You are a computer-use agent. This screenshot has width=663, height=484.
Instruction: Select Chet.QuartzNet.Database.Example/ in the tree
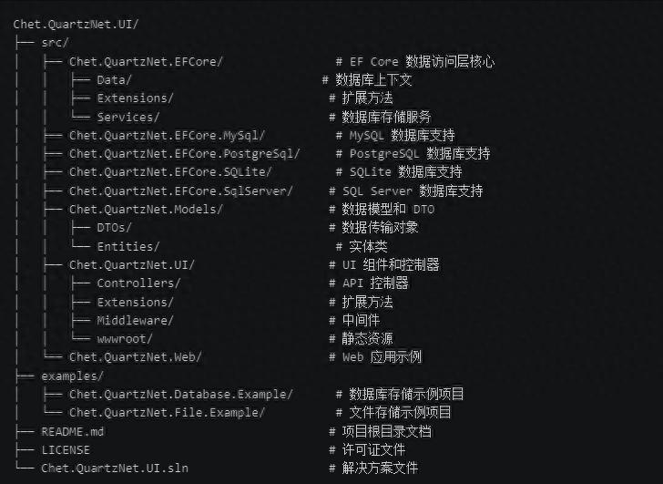pyautogui.click(x=180, y=394)
